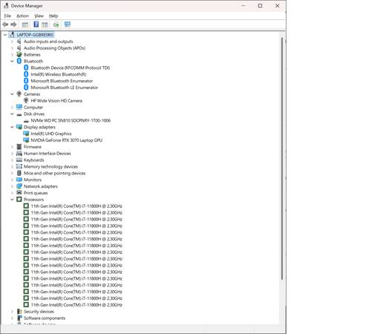Expand the Security devices category
Screen dimensions: 375x334
tap(12, 312)
